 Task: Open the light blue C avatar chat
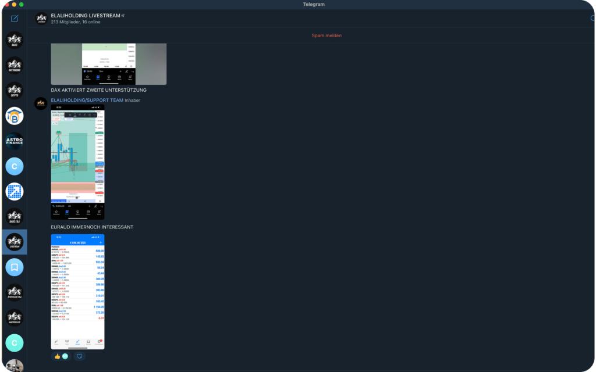pyautogui.click(x=15, y=166)
